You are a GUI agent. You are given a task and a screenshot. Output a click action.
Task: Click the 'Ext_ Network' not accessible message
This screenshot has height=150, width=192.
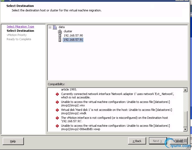pyautogui.click(x=117, y=96)
